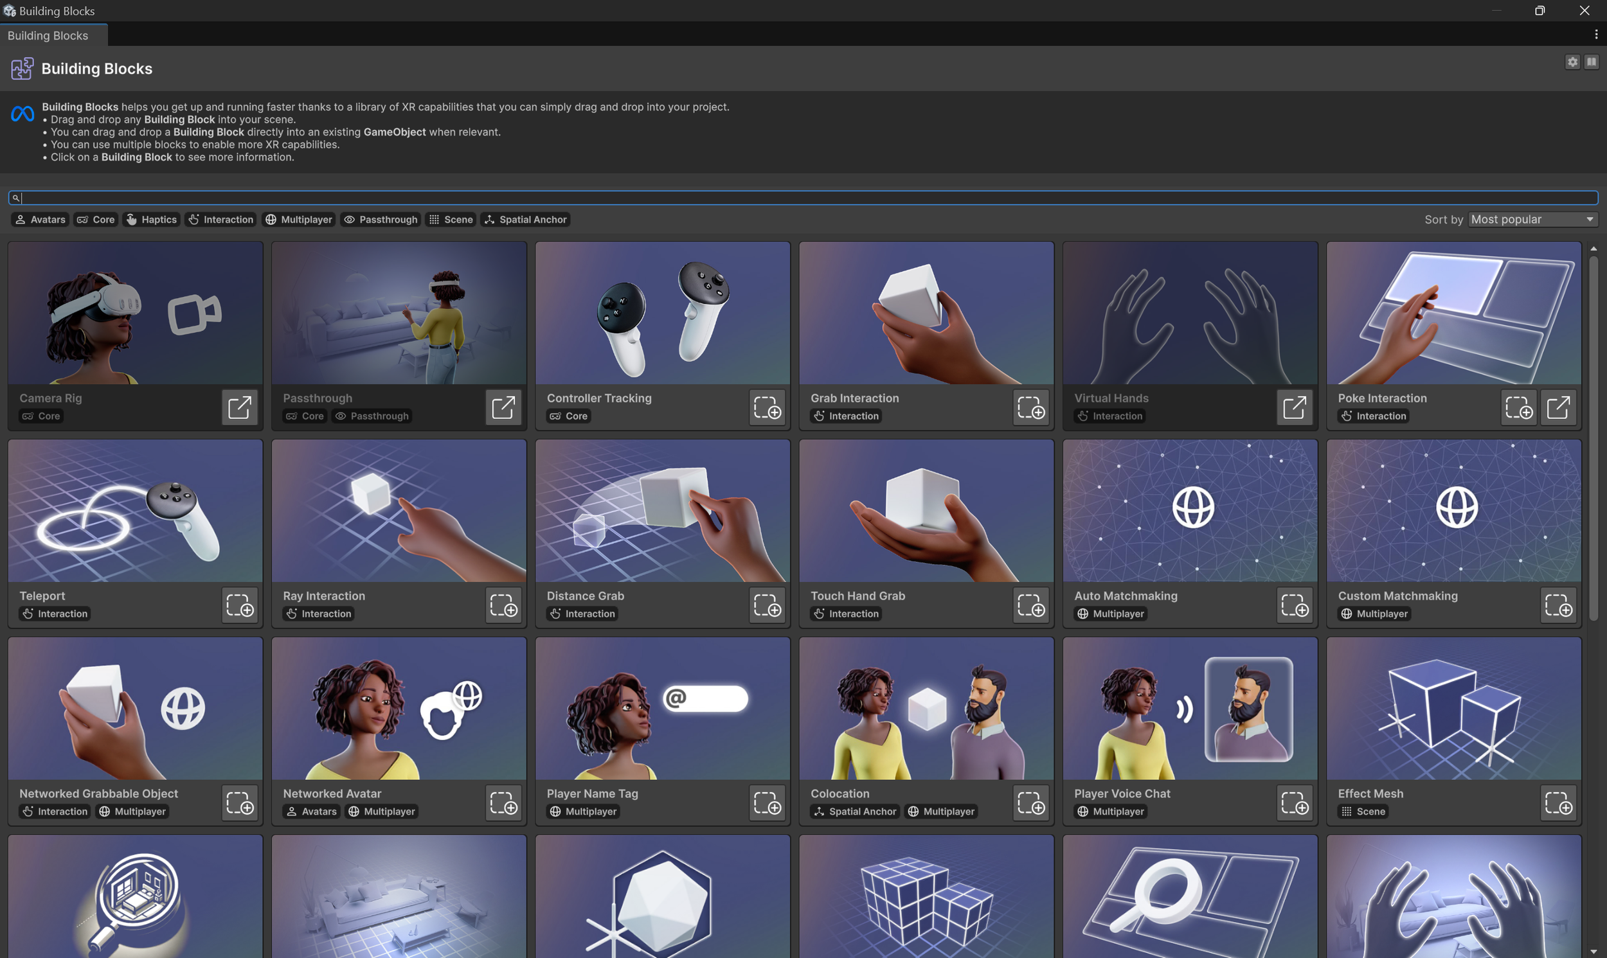The image size is (1607, 958).
Task: Click the Ray Interaction card title
Action: [x=323, y=596]
